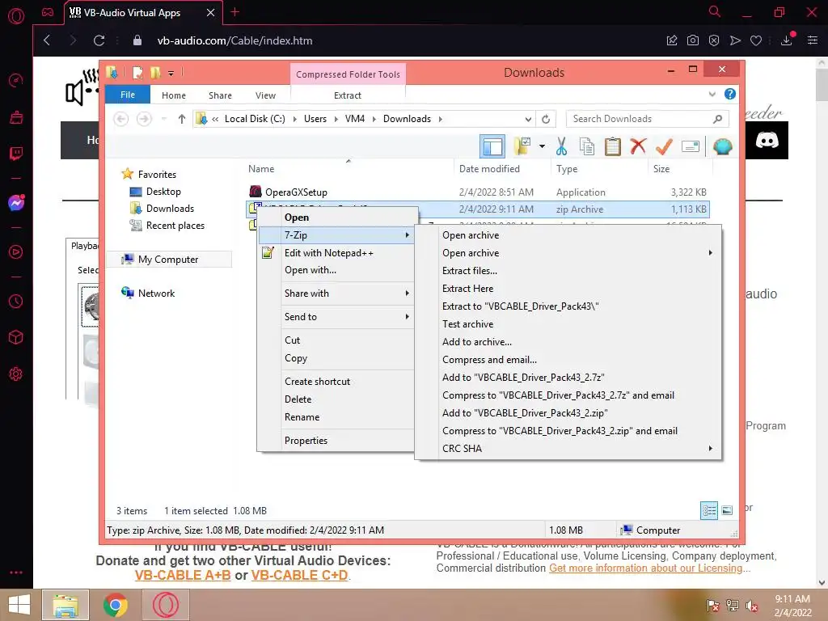The width and height of the screenshot is (828, 621).
Task: Switch to View ribbon tab
Action: click(x=265, y=95)
